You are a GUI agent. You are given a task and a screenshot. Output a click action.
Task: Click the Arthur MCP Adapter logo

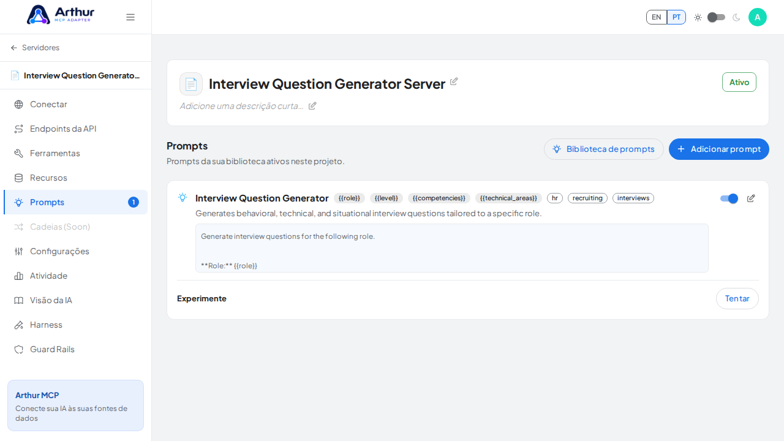(61, 15)
